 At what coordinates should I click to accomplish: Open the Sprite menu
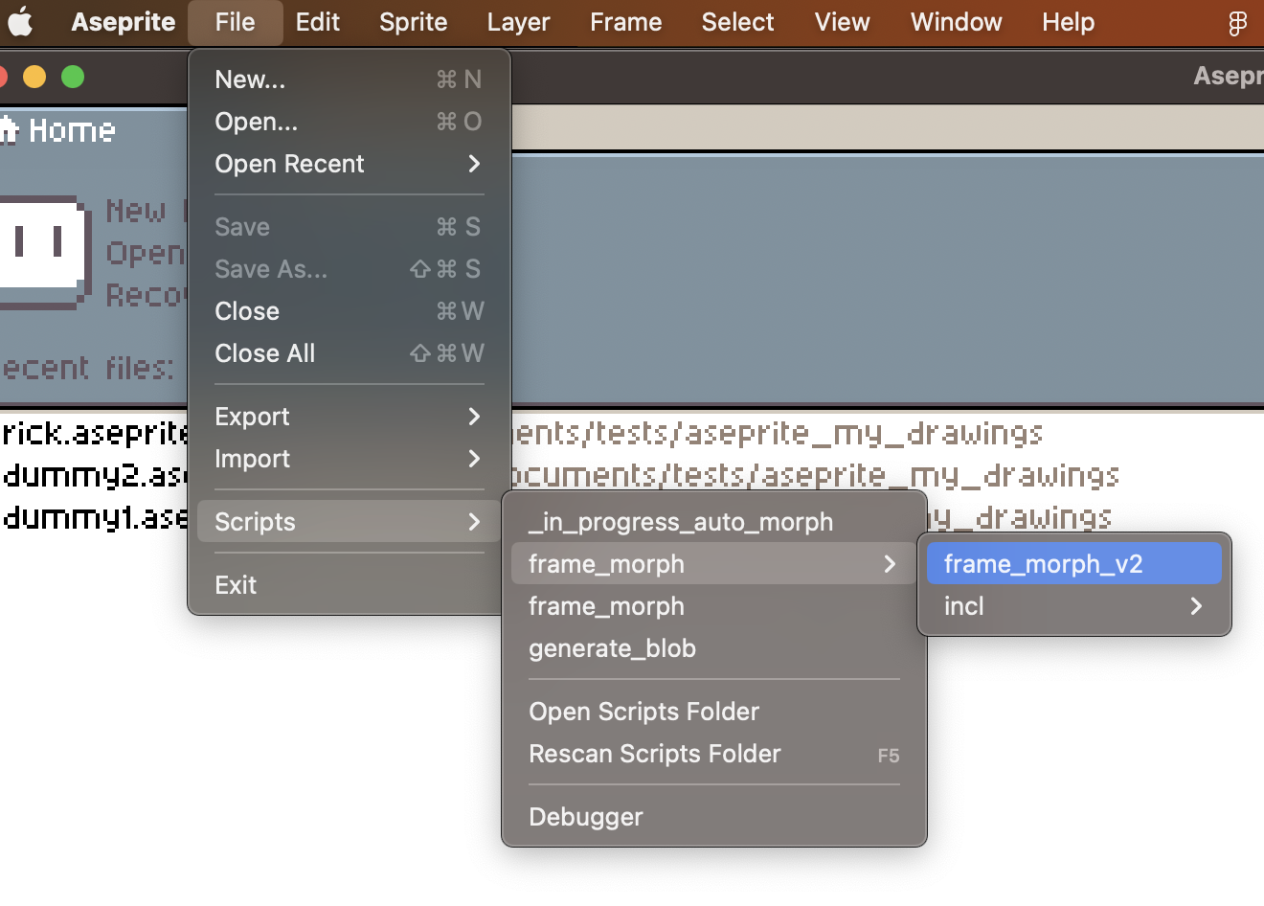pyautogui.click(x=413, y=22)
